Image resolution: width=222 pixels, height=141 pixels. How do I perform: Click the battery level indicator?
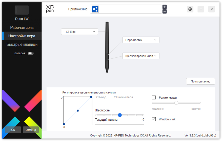(x=31, y=53)
